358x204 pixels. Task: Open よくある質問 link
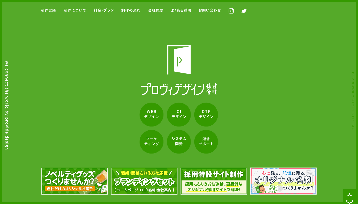click(181, 10)
